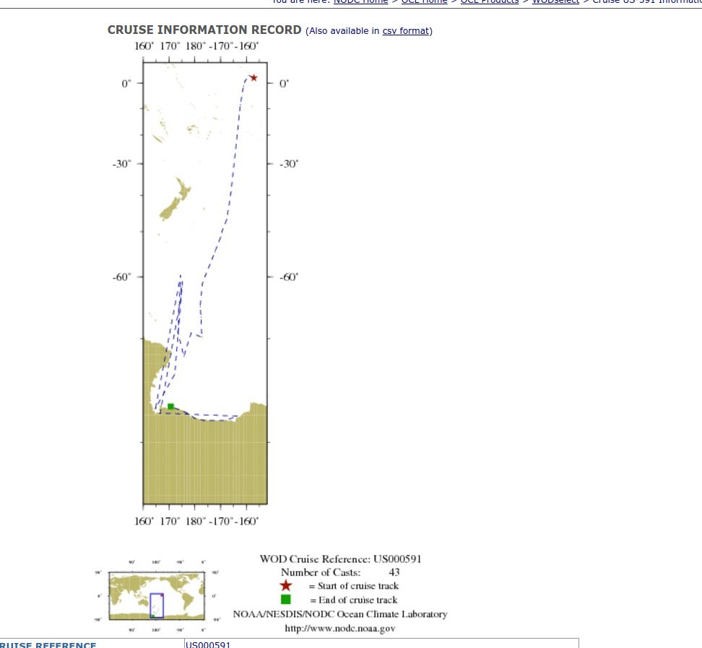Click red star cruise start marker on map
702x648 pixels.
(253, 78)
